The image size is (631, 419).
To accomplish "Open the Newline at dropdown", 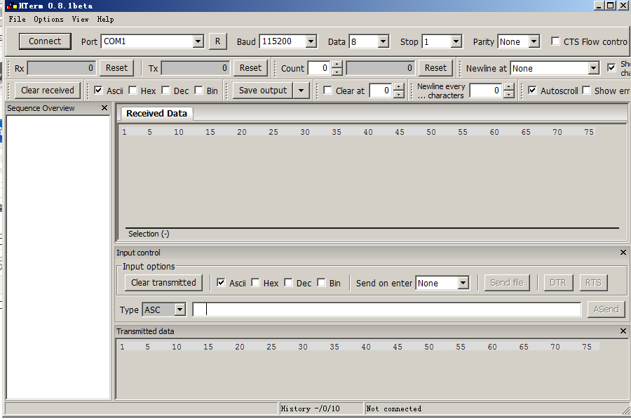I will [594, 68].
